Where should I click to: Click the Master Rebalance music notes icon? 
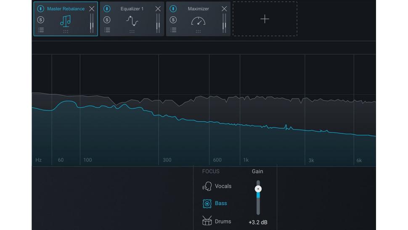click(66, 21)
